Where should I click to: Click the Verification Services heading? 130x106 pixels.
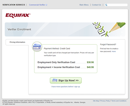pos(14,5)
